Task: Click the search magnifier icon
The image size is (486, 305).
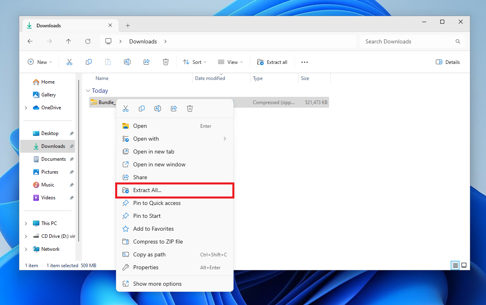Action: (458, 41)
